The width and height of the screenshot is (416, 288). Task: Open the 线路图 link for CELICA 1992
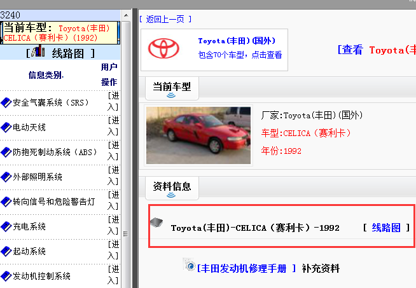tap(386, 228)
